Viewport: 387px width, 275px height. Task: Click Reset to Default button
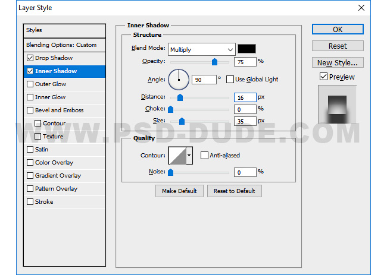click(x=235, y=191)
